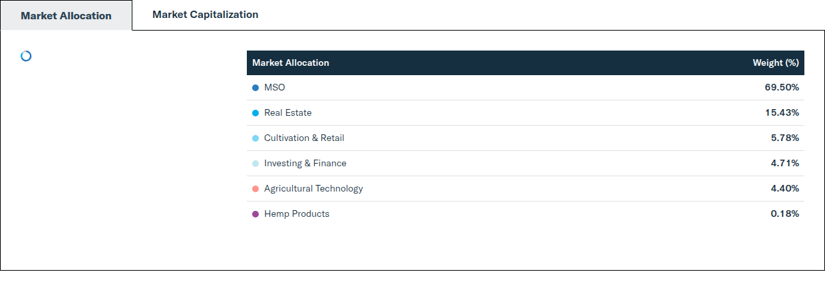The image size is (825, 282).
Task: Switch to the Market Capitalization tab
Action: [205, 15]
